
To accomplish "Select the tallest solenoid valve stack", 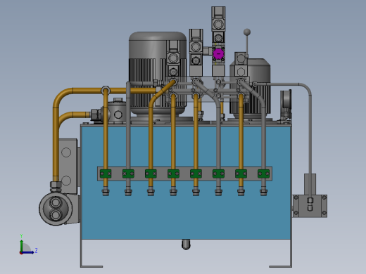I will [x=218, y=41].
